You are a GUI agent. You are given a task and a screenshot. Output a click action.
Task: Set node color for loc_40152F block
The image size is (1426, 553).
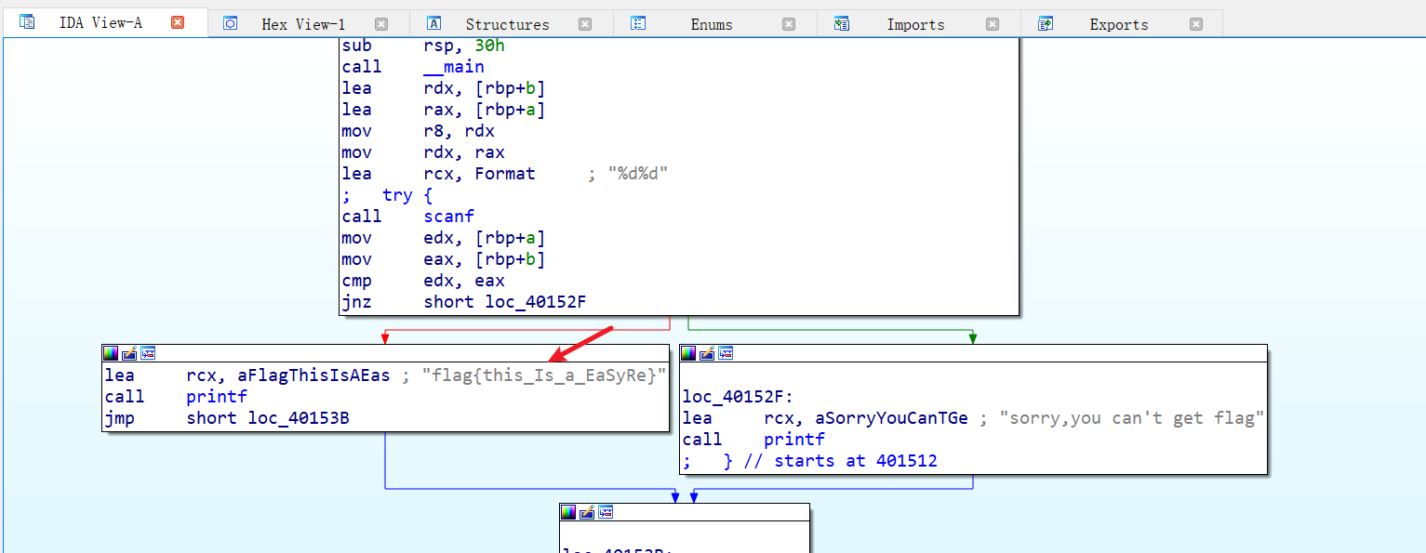(x=689, y=353)
